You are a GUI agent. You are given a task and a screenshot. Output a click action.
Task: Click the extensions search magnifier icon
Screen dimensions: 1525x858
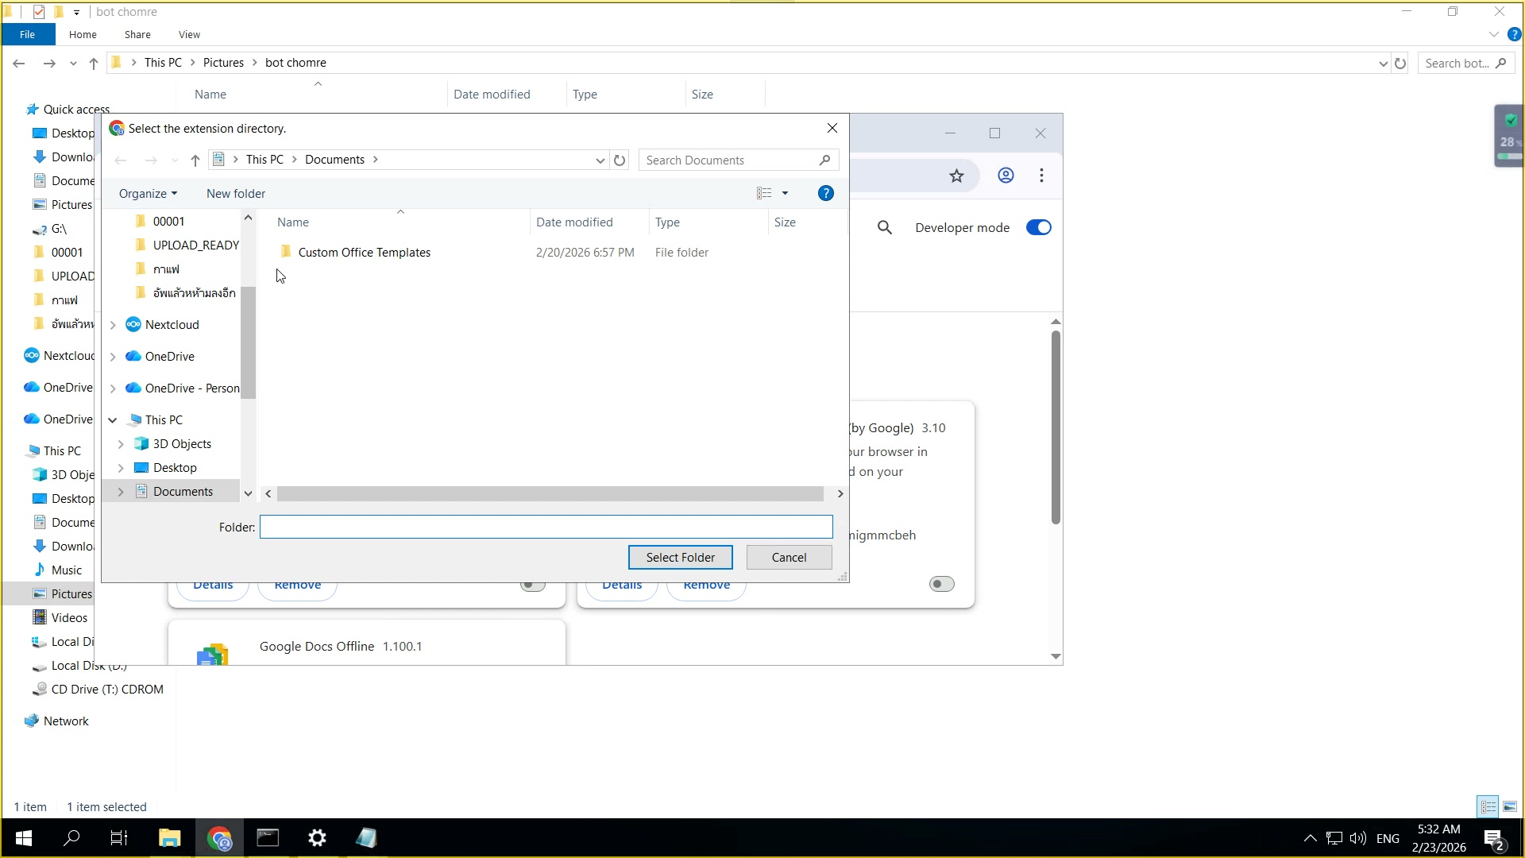click(x=884, y=228)
